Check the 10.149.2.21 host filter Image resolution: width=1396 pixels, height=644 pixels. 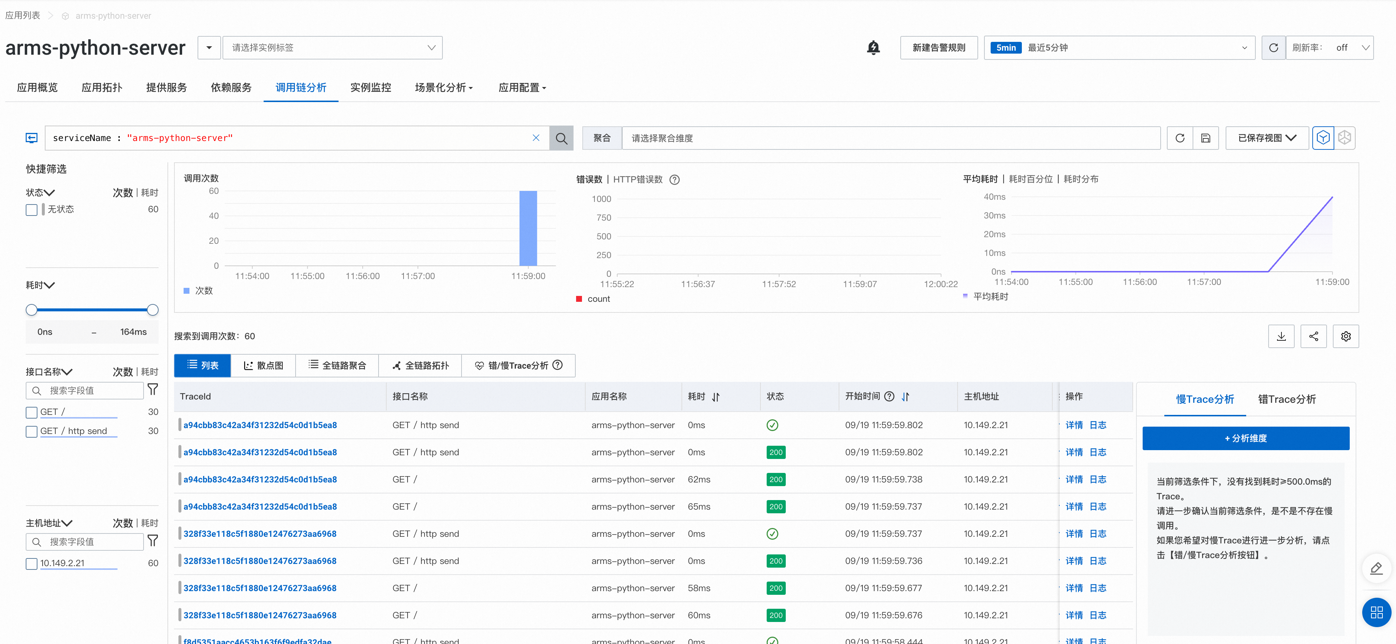[32, 563]
